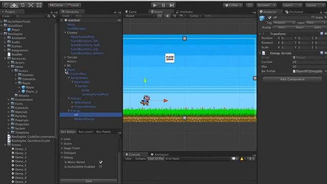Switch to the Animation tab
The height and width of the screenshot is (184, 327).
point(160,154)
